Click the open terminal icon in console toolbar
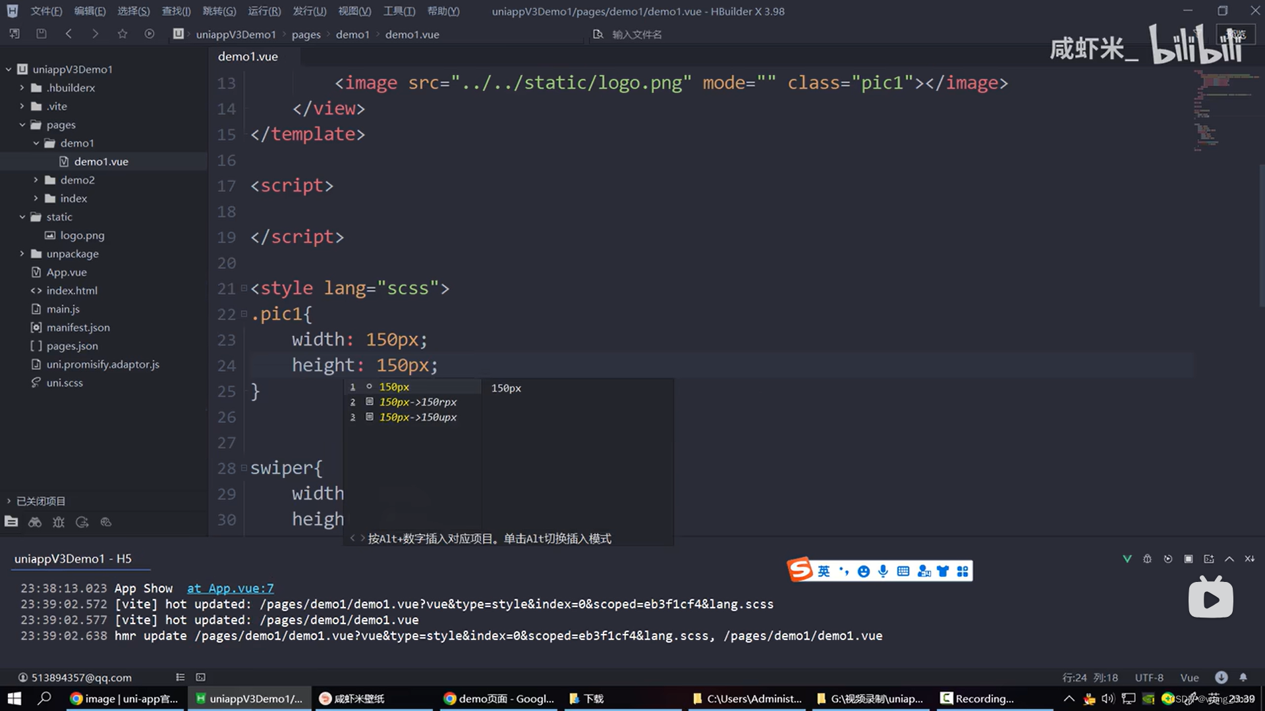This screenshot has height=711, width=1265. (1209, 559)
